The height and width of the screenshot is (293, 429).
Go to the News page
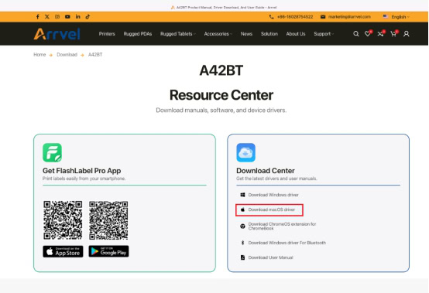pos(246,34)
